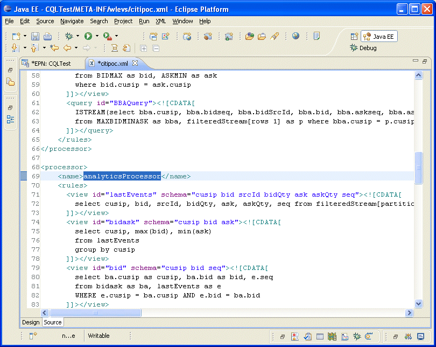Open the Navigate menu
436x347 pixels.
(72, 21)
